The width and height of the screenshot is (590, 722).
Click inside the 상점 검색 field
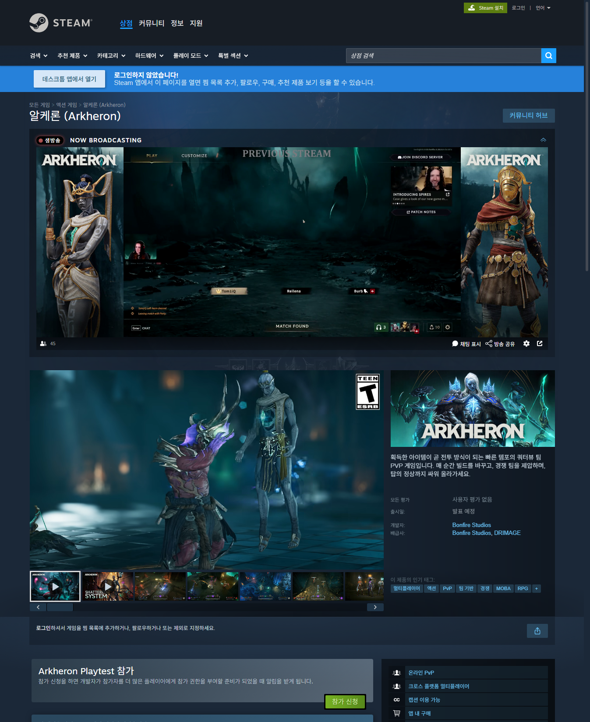[443, 56]
